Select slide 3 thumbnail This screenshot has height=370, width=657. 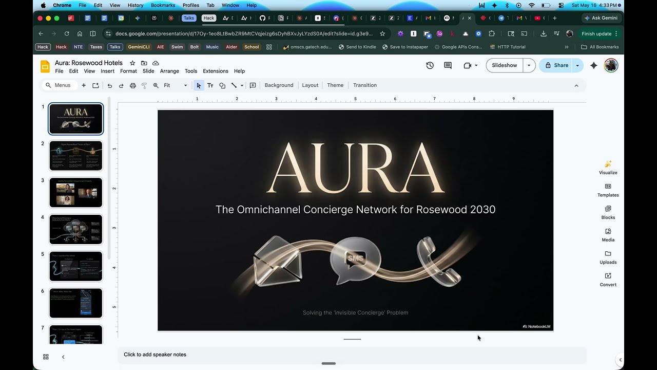pos(76,192)
